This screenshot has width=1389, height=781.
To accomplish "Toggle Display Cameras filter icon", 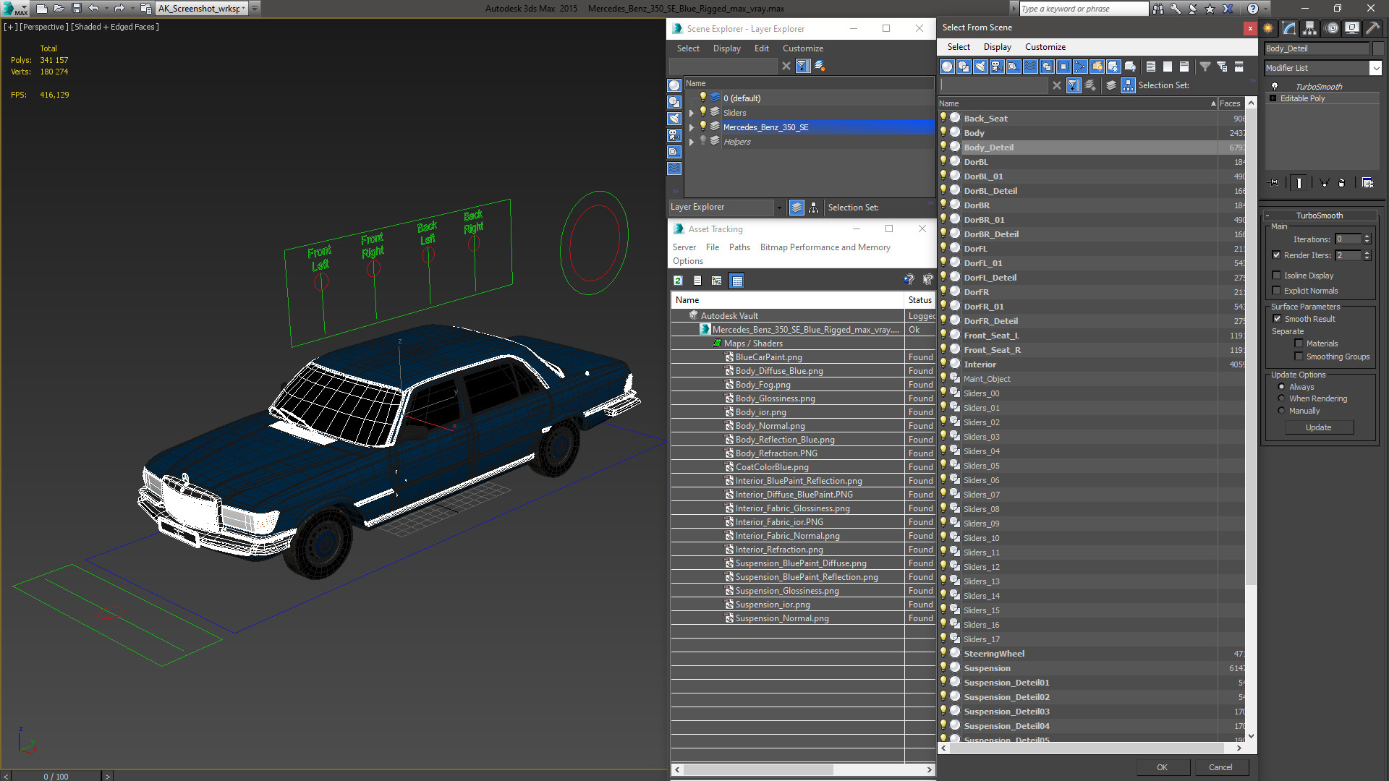I will (x=997, y=67).
